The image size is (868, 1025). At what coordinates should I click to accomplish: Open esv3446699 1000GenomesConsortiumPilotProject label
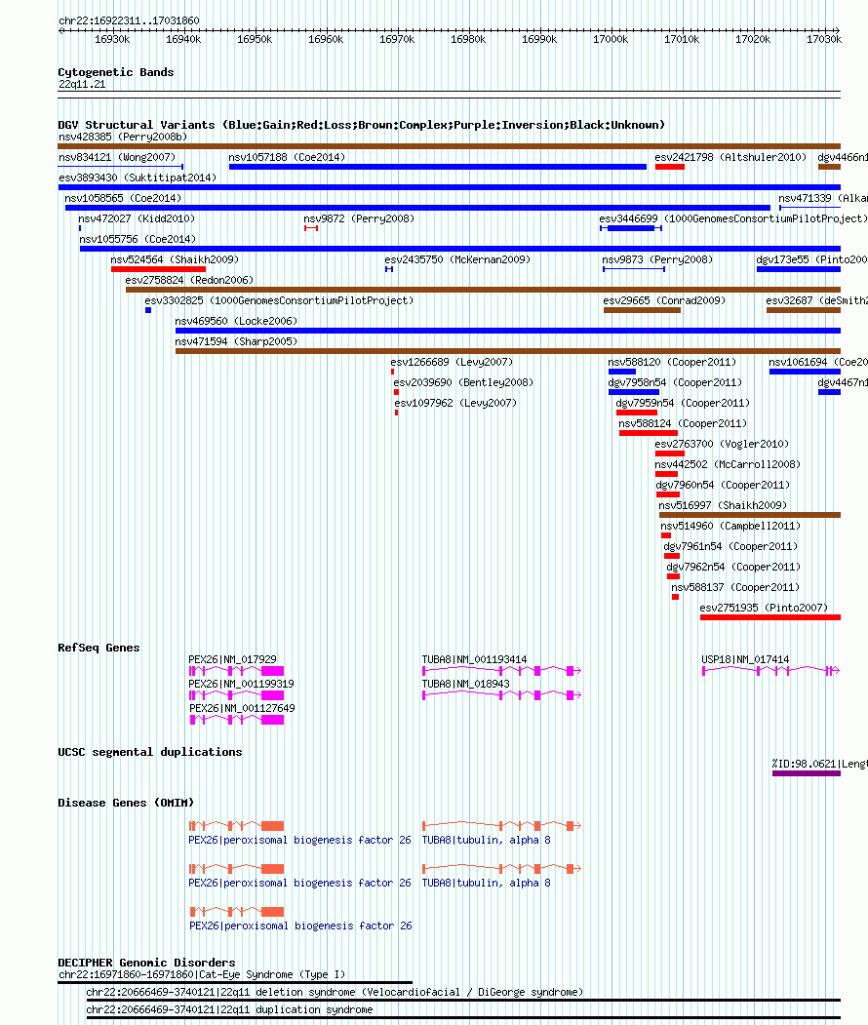(x=733, y=218)
